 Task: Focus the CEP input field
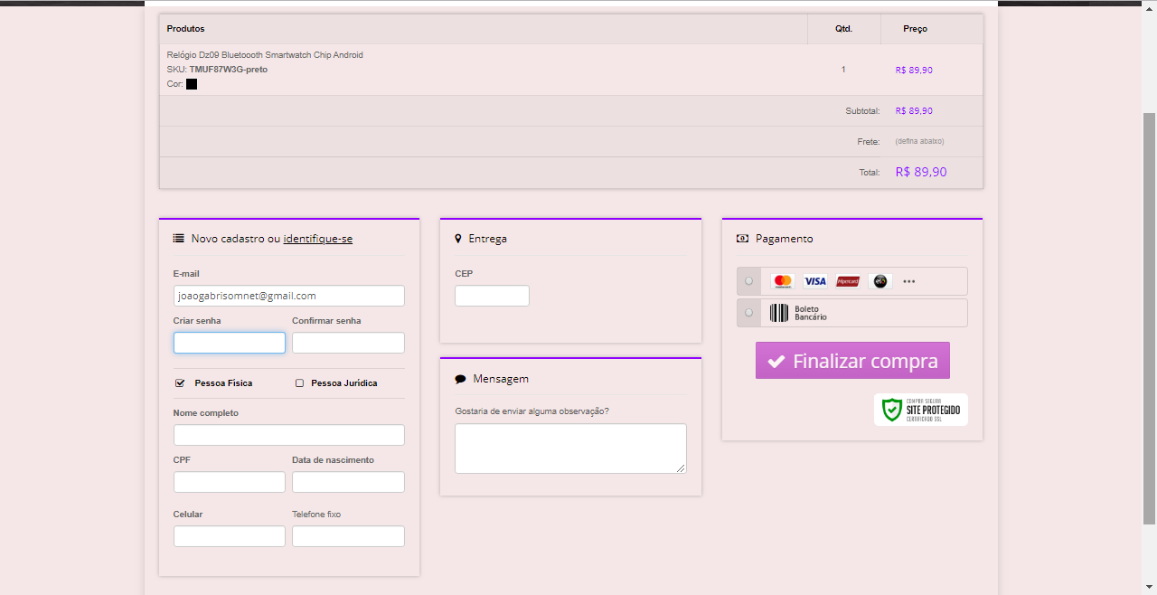[x=492, y=296]
